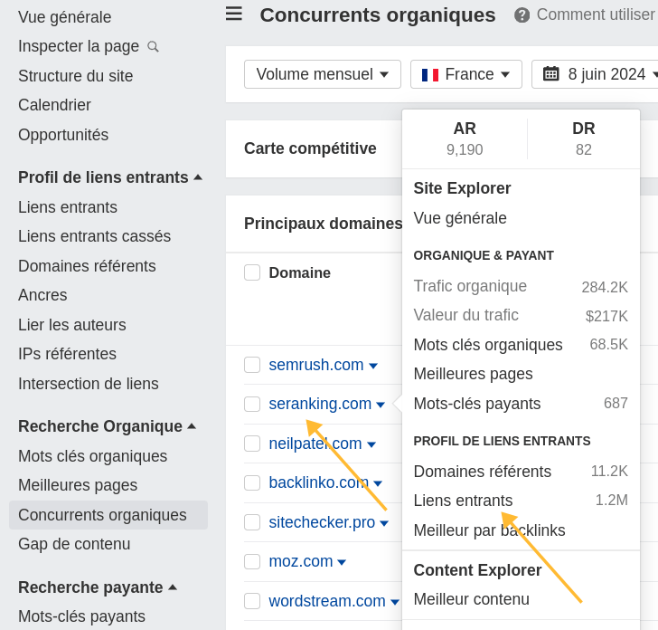Image resolution: width=658 pixels, height=630 pixels.
Task: Open IPs référentes in sidebar
Action: pyautogui.click(x=67, y=354)
